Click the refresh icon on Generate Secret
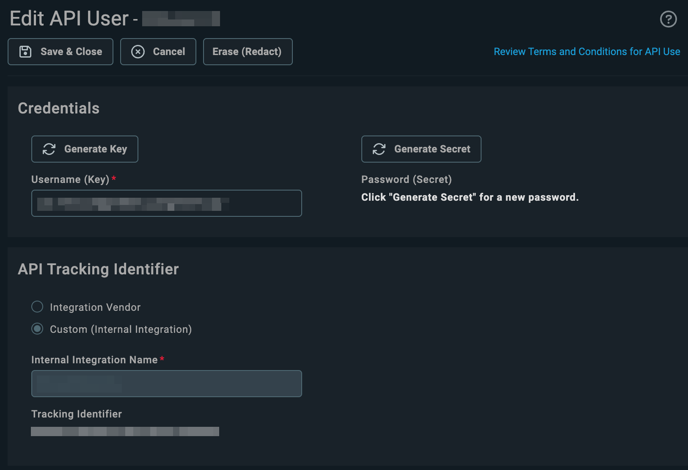 coord(379,149)
